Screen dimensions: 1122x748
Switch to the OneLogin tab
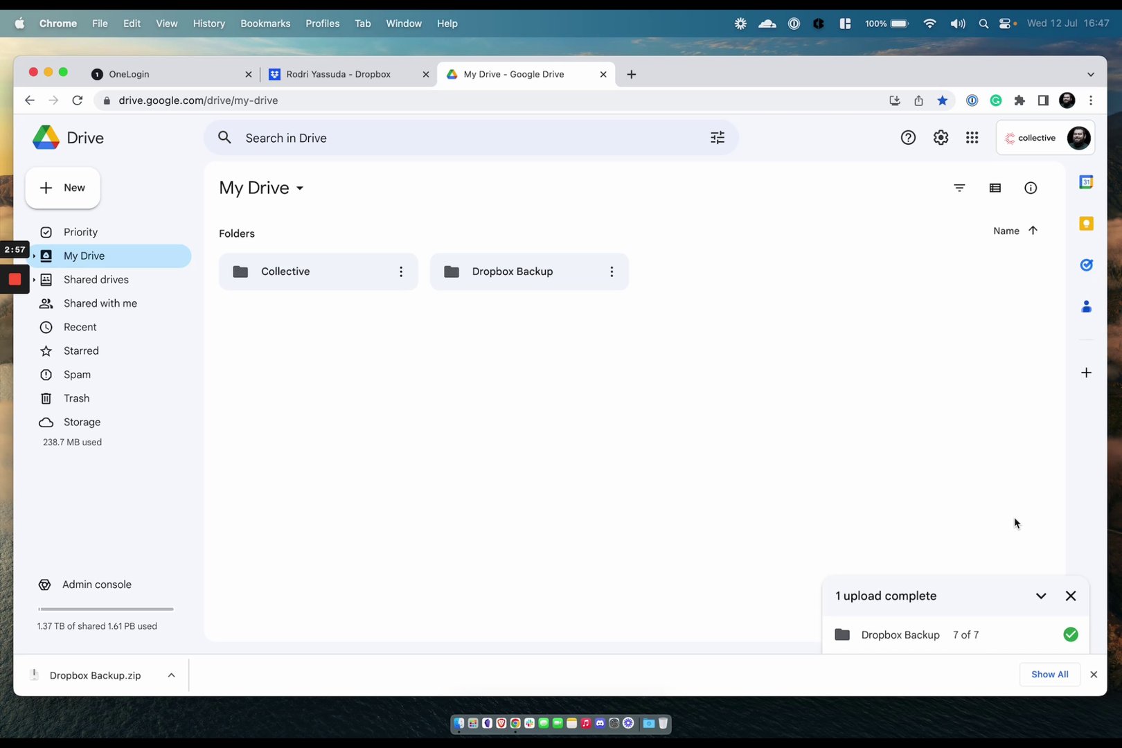(170, 74)
